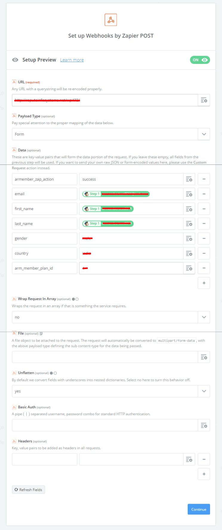Screen dimensions: 222x530
Task: Open insert-field picker for URL input
Action: pyautogui.click(x=204, y=100)
